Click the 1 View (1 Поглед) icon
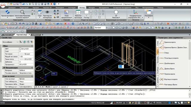 (86, 12)
